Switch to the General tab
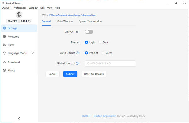The width and height of the screenshot is (189, 123). tap(46, 21)
